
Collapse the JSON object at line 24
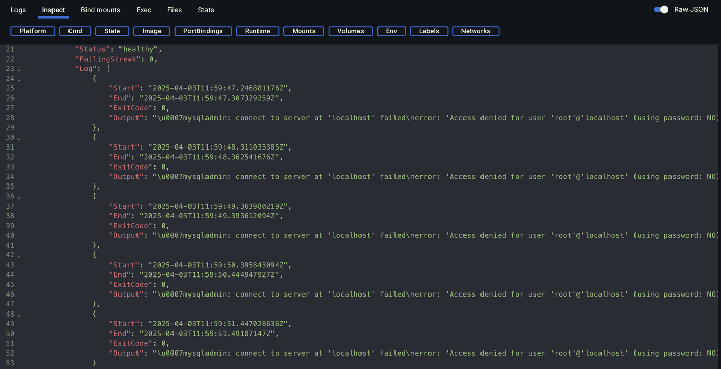point(19,79)
